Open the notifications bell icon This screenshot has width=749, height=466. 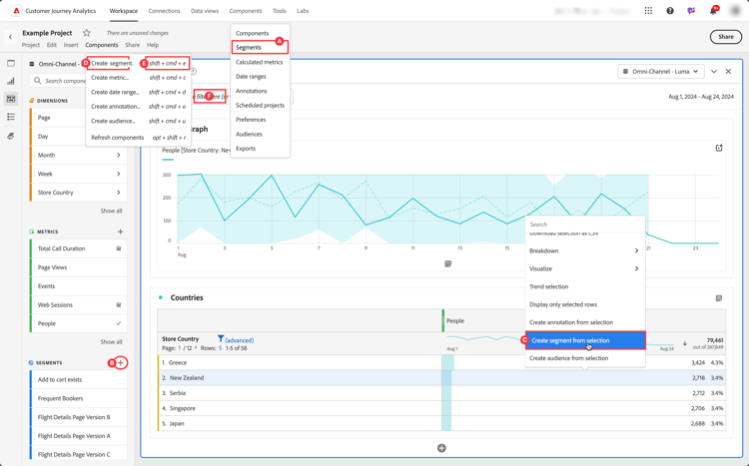pyautogui.click(x=713, y=11)
